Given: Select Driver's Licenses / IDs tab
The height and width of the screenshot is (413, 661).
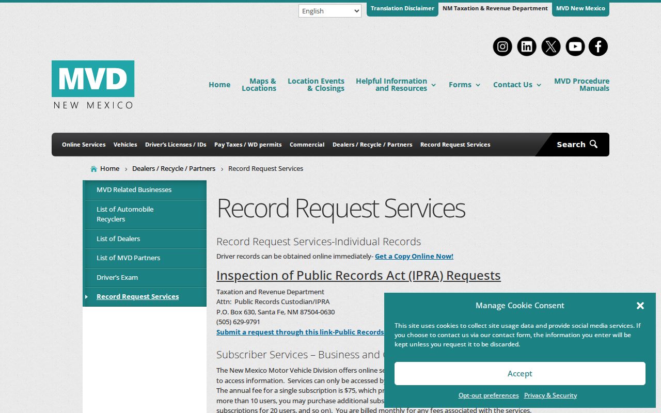Looking at the screenshot, I should pyautogui.click(x=176, y=145).
